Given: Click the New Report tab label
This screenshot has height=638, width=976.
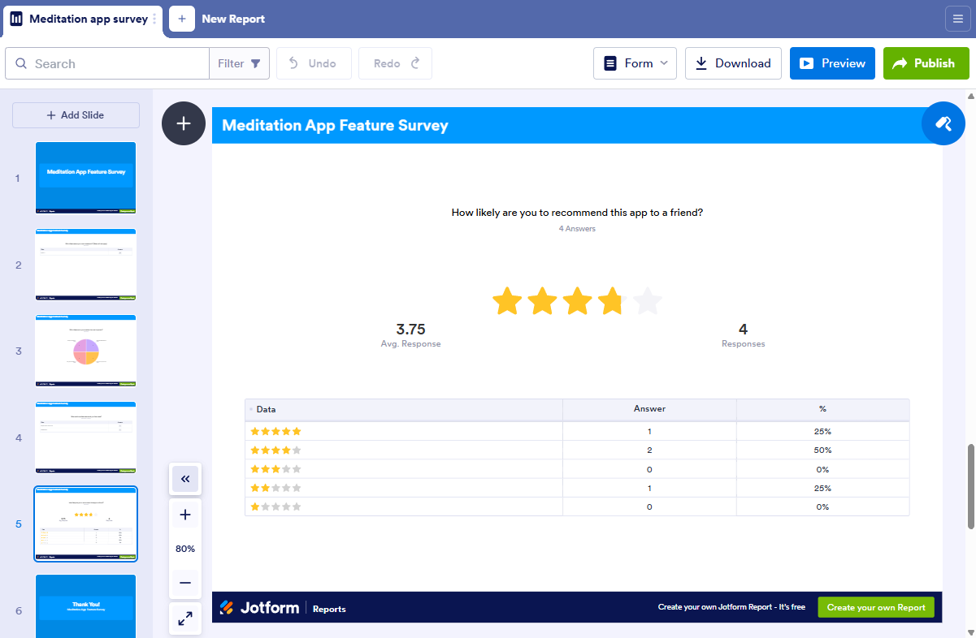Looking at the screenshot, I should pyautogui.click(x=233, y=19).
